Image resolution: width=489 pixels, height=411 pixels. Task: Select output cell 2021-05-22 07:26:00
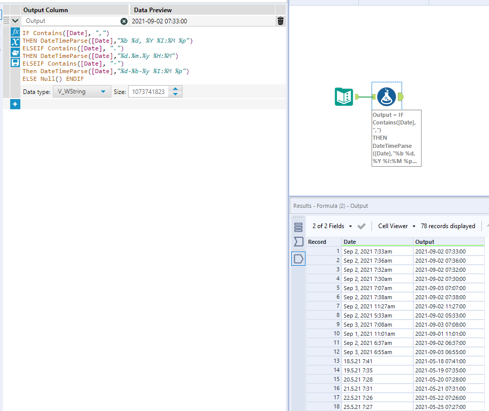click(x=449, y=398)
